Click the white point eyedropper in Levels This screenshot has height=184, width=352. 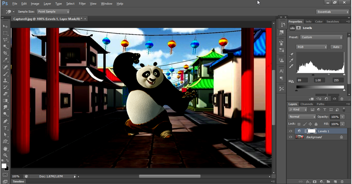[291, 66]
